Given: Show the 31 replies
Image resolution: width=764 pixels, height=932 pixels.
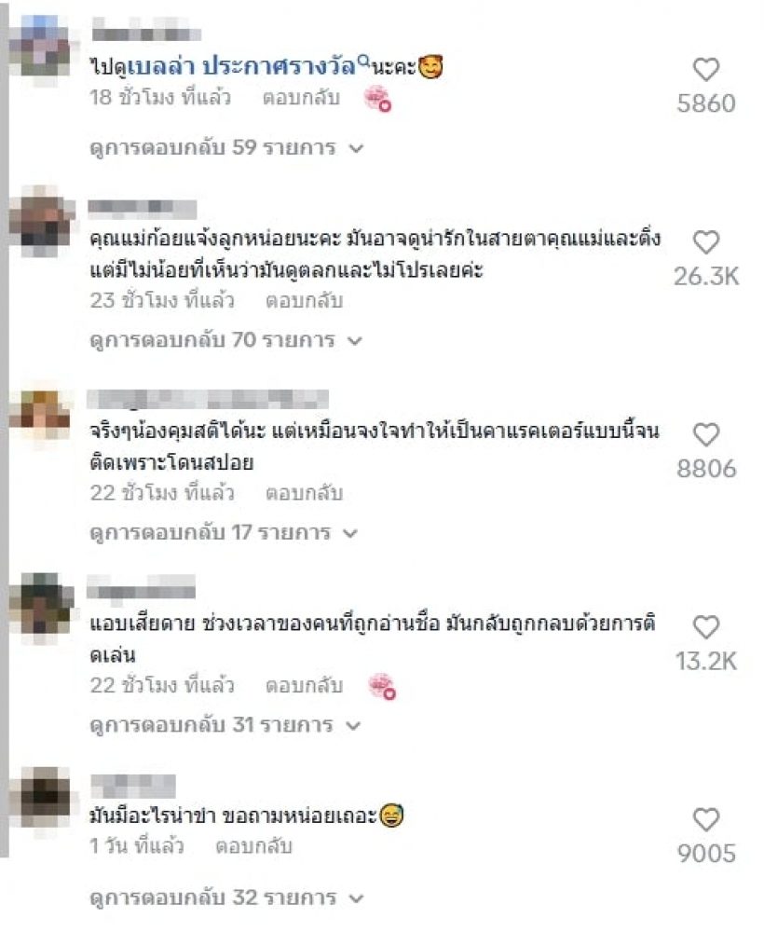Looking at the screenshot, I should click(225, 725).
